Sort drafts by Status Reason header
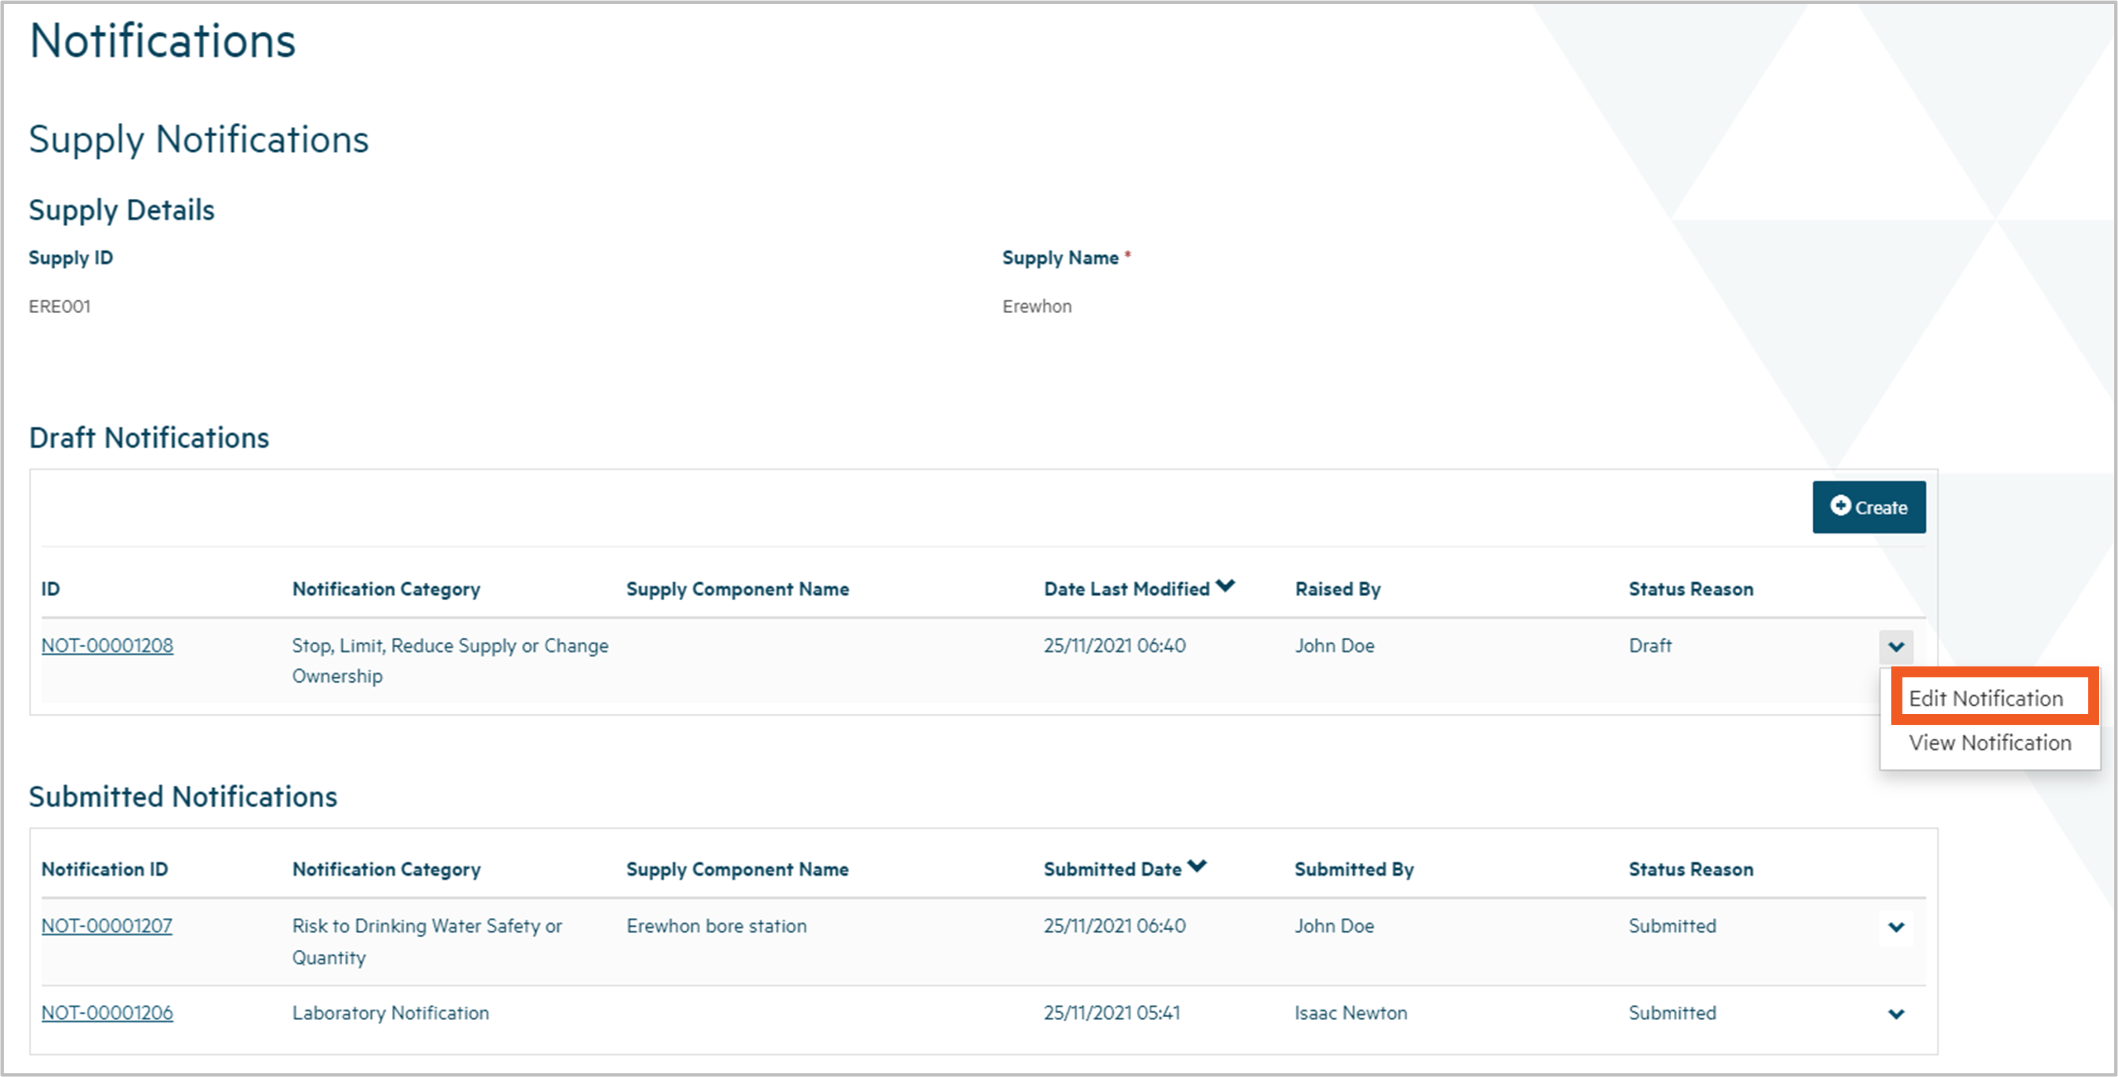This screenshot has width=2118, height=1077. click(x=1690, y=588)
